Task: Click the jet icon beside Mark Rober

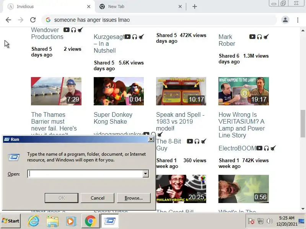Action: 266,37
